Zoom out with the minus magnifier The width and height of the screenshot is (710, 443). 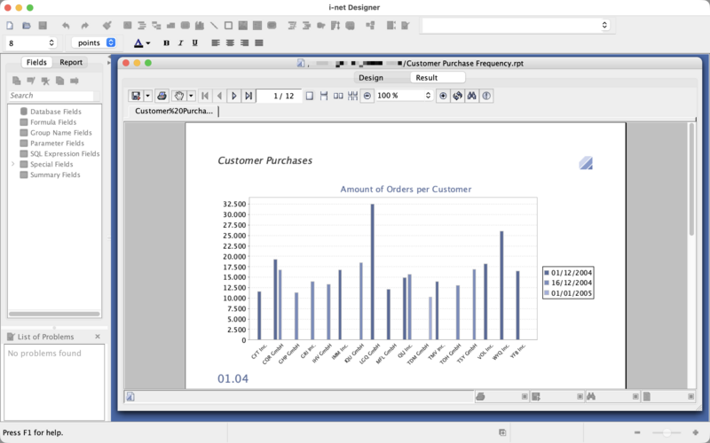tap(367, 96)
